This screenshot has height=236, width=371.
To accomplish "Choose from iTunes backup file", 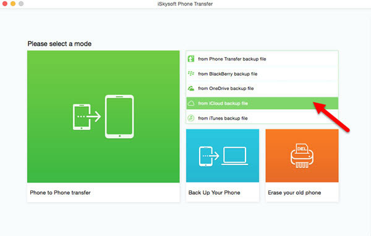I will pos(262,118).
